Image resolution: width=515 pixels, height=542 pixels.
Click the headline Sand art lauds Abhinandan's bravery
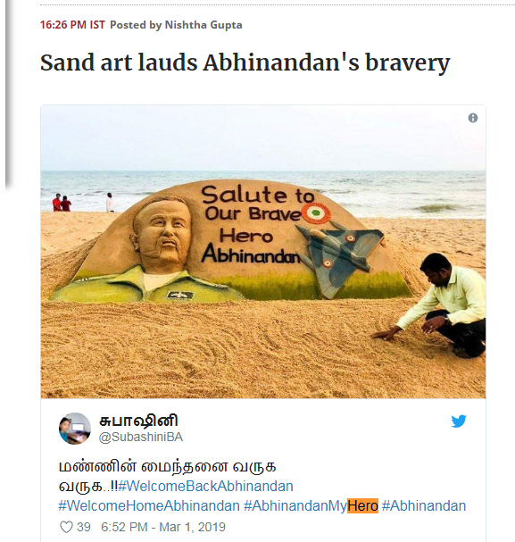pyautogui.click(x=245, y=63)
